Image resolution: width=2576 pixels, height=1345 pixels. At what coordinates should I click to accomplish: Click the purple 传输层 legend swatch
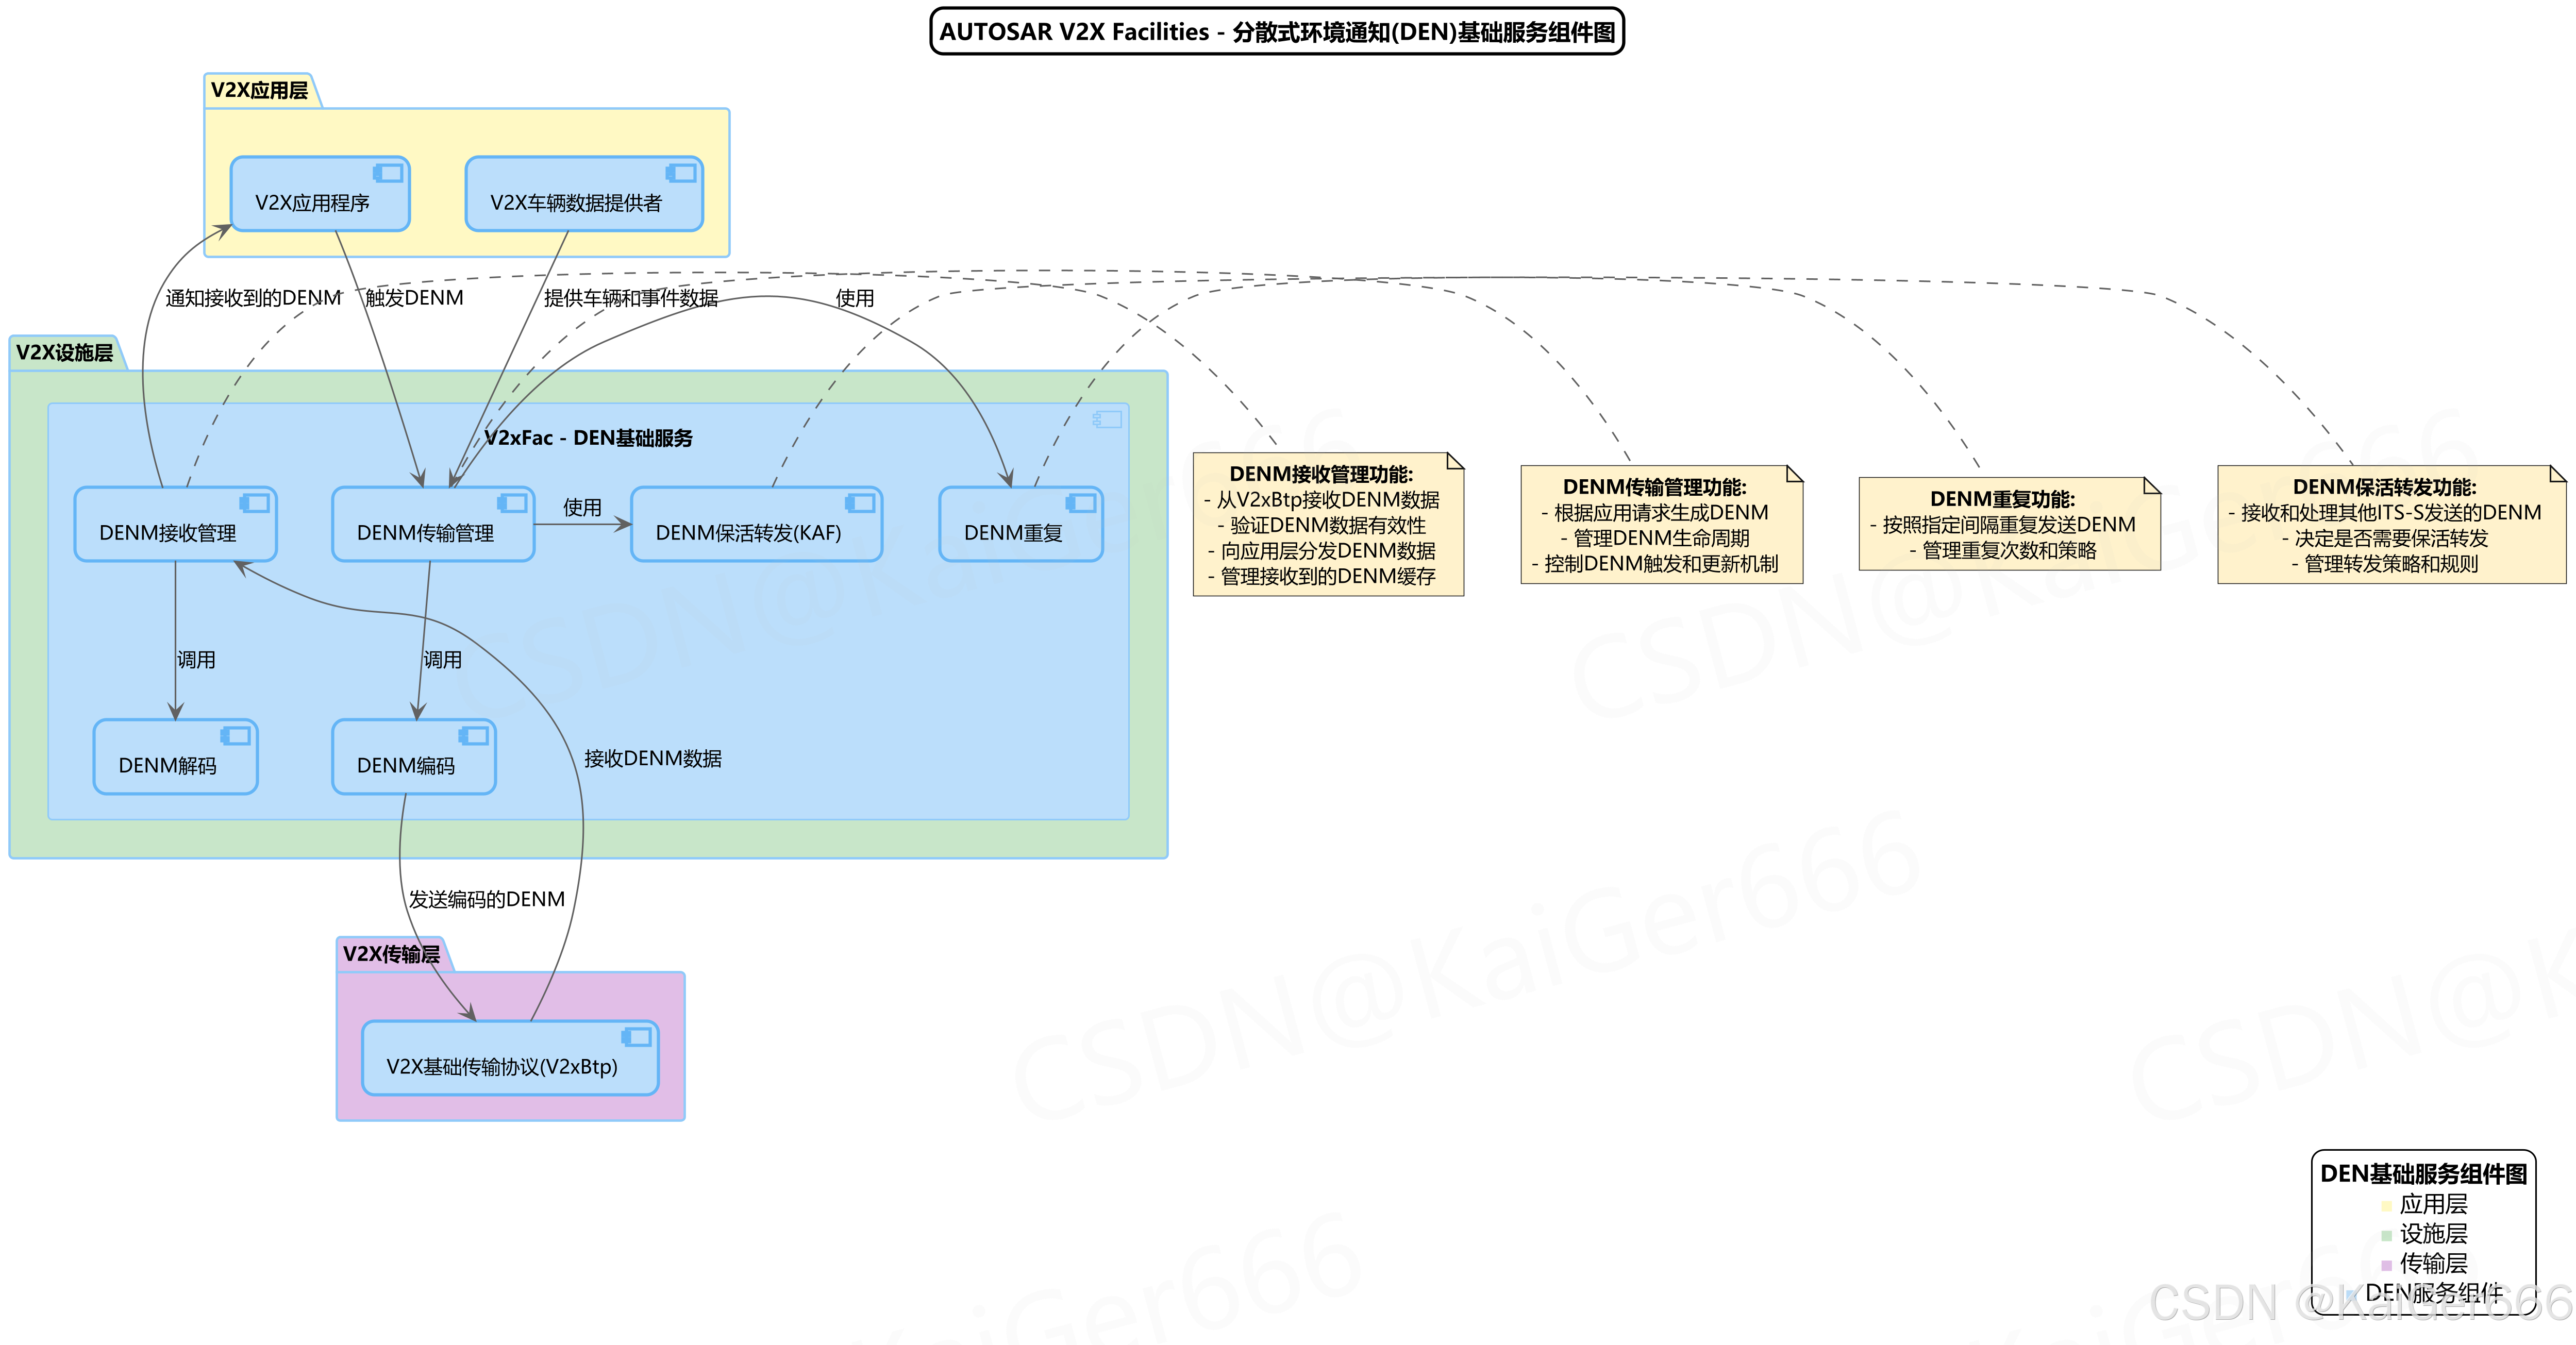(x=2386, y=1266)
